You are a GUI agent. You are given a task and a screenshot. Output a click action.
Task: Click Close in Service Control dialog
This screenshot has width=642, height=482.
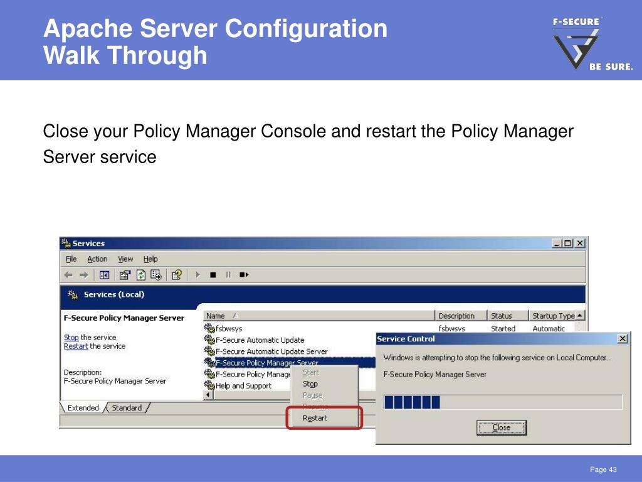coord(501,427)
